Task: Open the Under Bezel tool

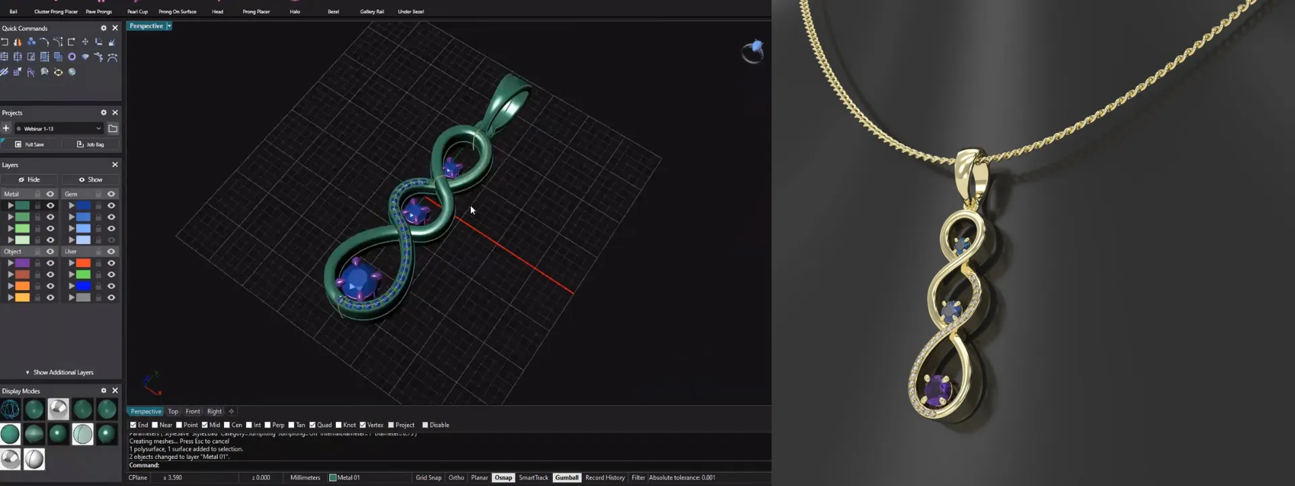Action: pos(411,11)
